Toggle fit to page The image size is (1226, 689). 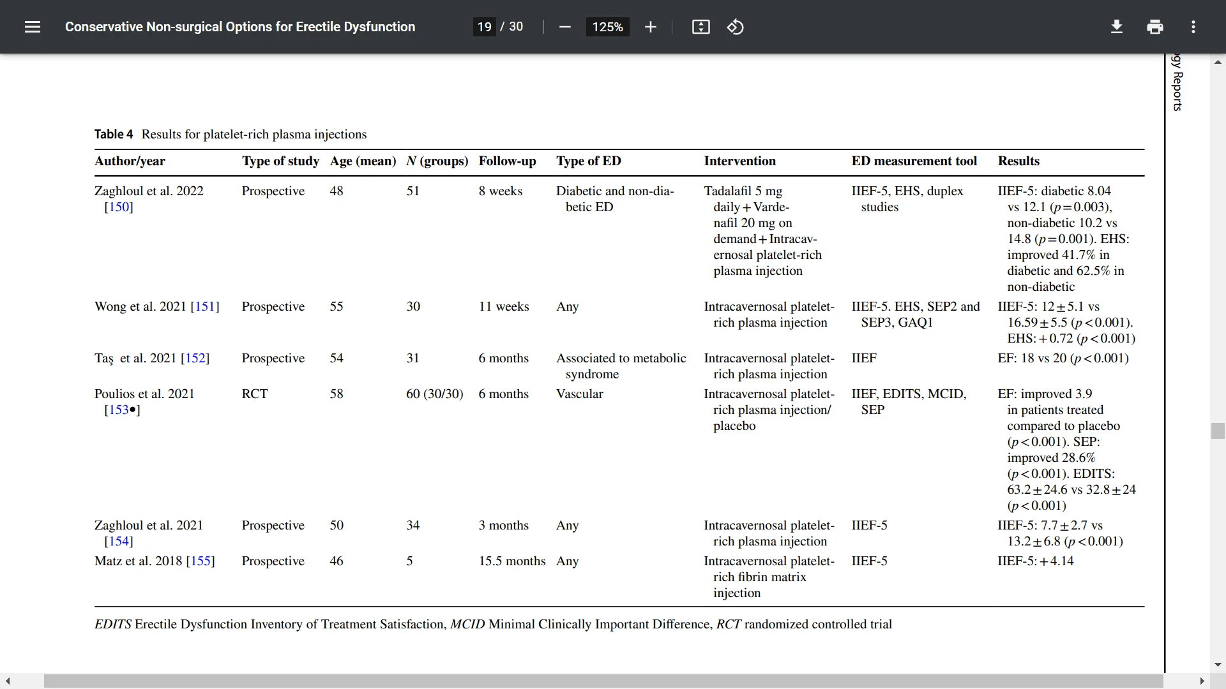coord(700,27)
